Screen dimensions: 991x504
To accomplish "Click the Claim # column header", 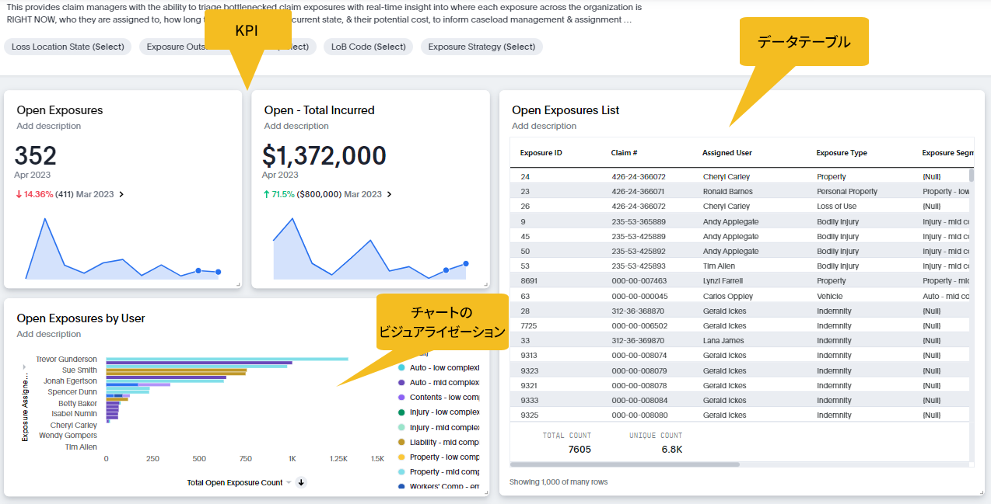I will 625,153.
